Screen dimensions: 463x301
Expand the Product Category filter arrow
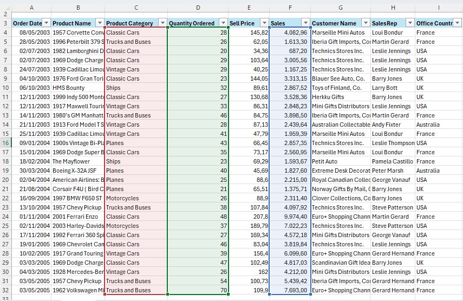point(162,23)
